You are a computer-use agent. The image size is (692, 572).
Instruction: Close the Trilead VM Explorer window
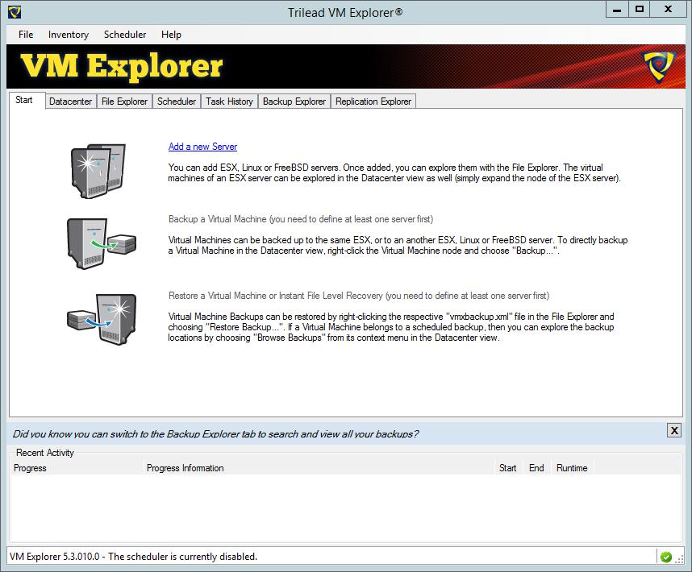[668, 10]
